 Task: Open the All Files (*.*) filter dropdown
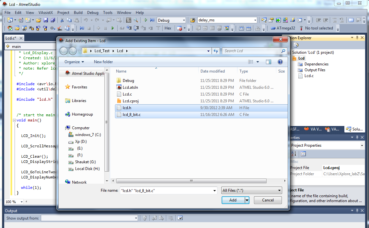pyautogui.click(x=279, y=190)
